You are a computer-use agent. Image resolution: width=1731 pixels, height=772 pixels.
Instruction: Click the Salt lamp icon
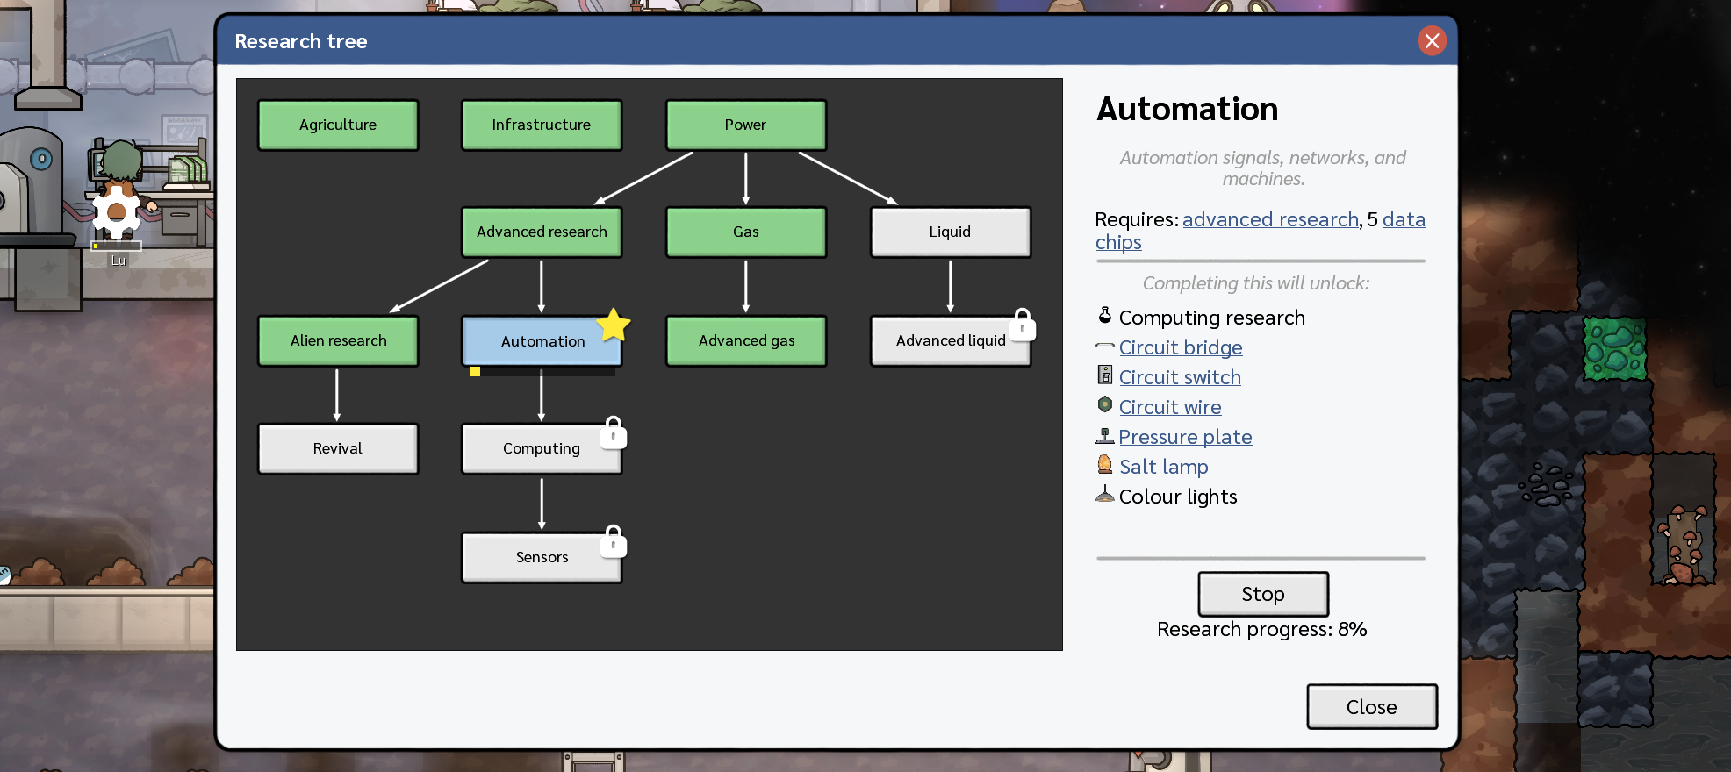tap(1105, 465)
